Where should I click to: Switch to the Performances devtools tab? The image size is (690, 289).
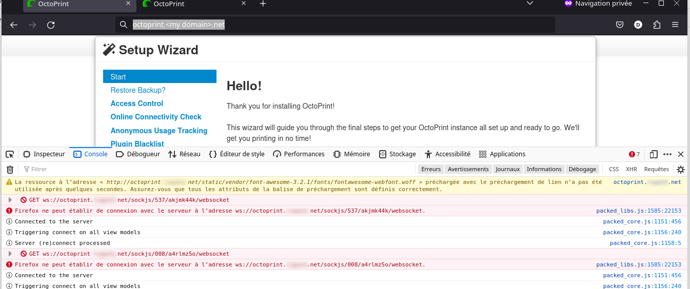(x=299, y=154)
